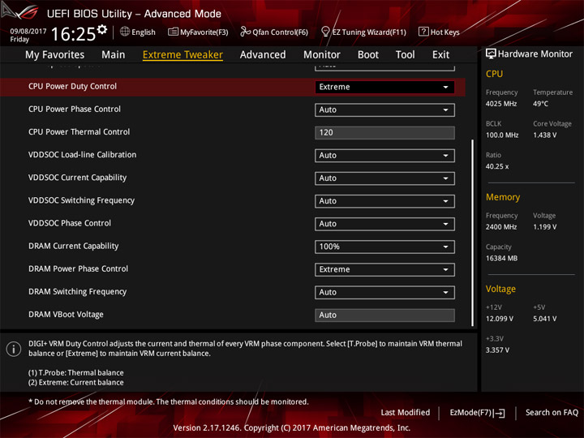This screenshot has height=438, width=584.
Task: Click the 49°C CPU temperature value
Action: (540, 104)
